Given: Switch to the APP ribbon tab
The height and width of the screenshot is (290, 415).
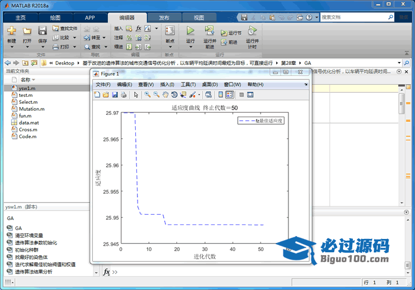Looking at the screenshot, I should tap(90, 17).
